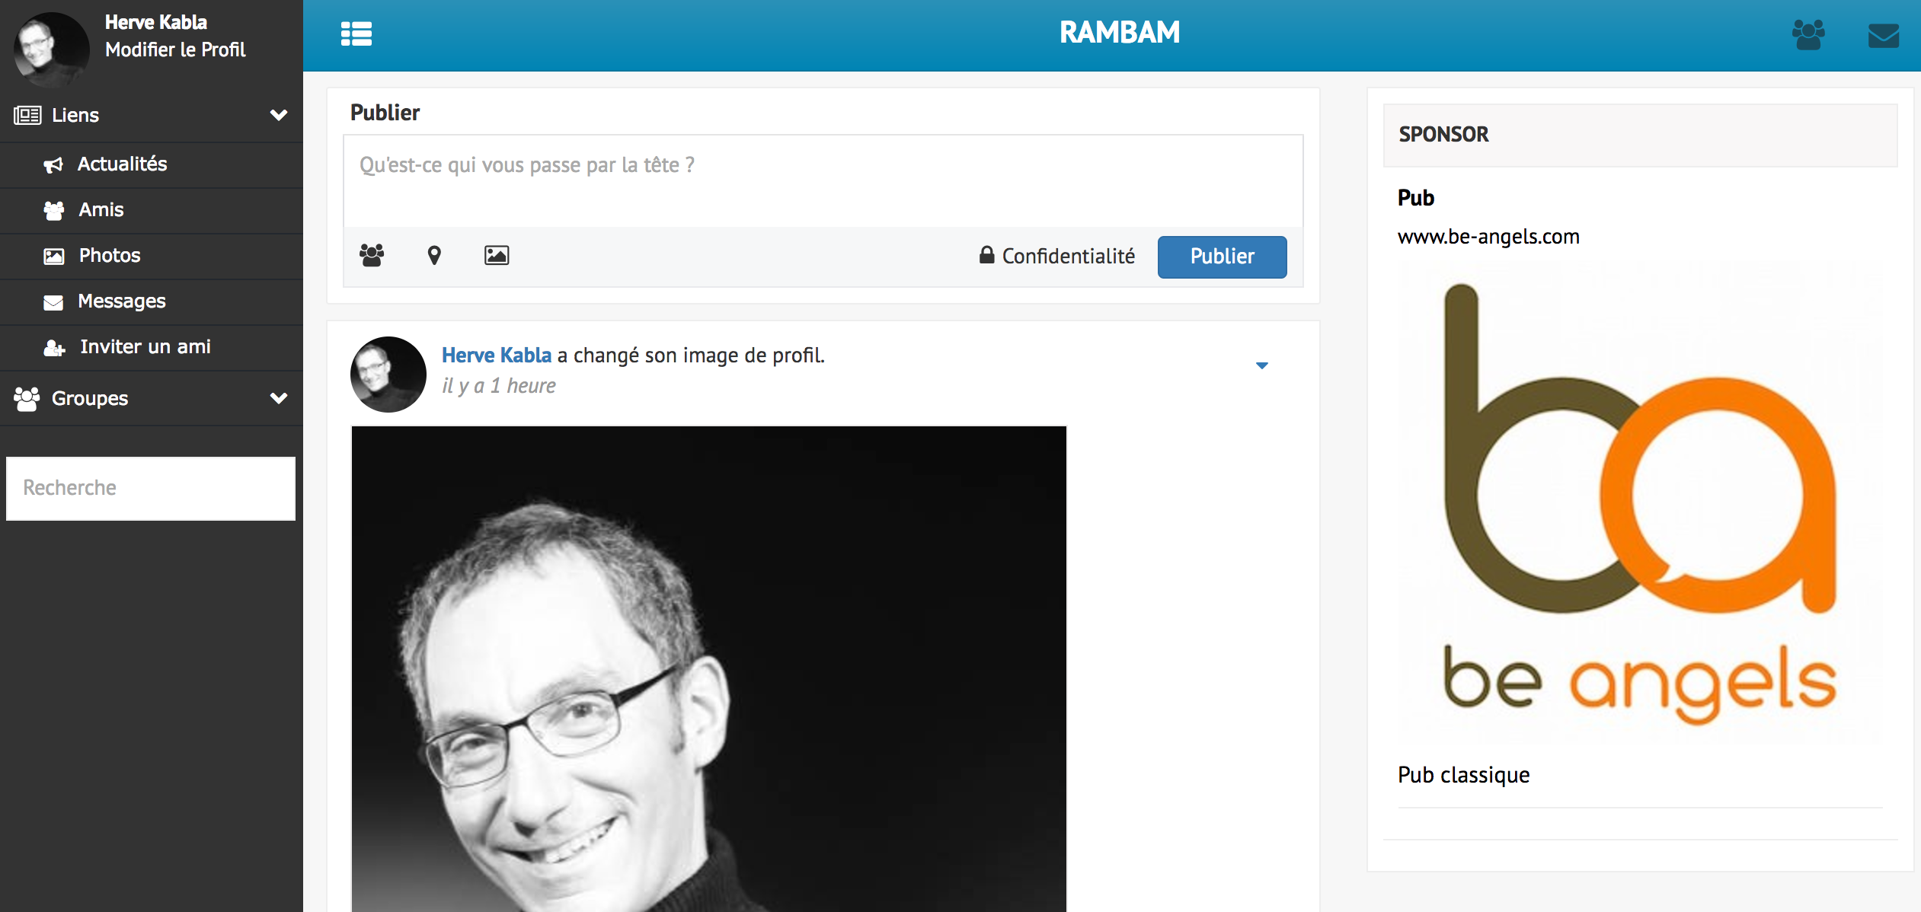The image size is (1921, 912).
Task: Add location with the map pin icon
Action: 434,255
